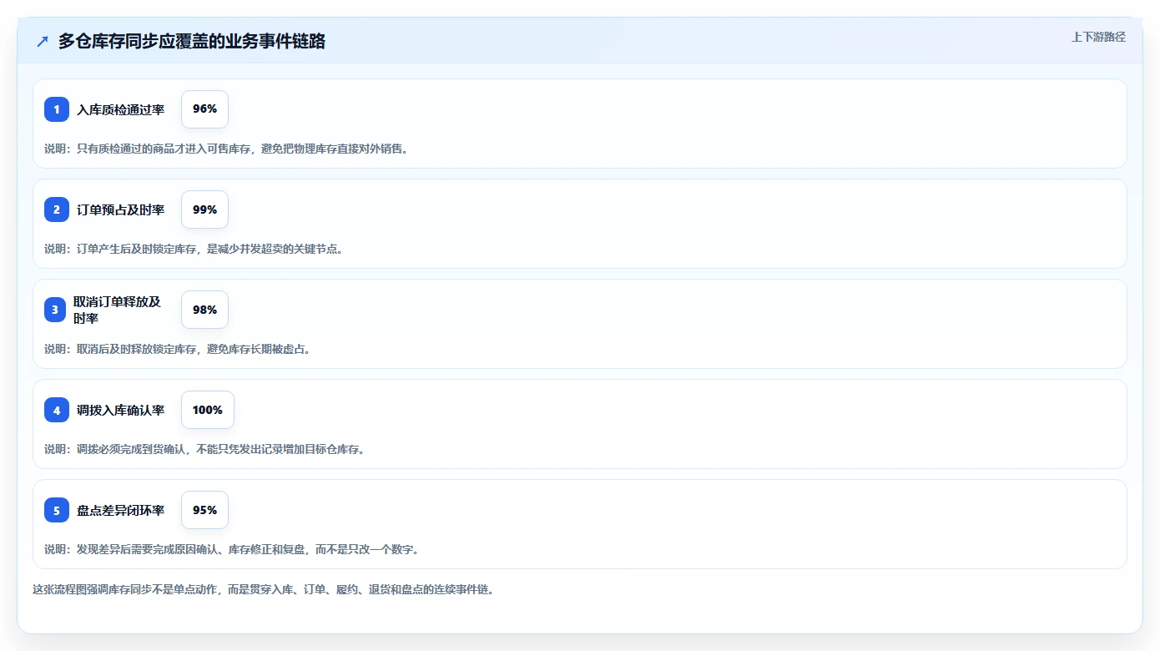1160x651 pixels.
Task: Click the footer note about 连续事件链
Action: (264, 589)
